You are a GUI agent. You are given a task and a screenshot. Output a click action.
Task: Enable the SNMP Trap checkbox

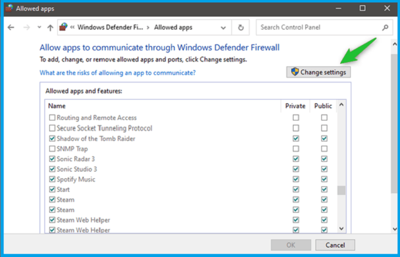52,149
